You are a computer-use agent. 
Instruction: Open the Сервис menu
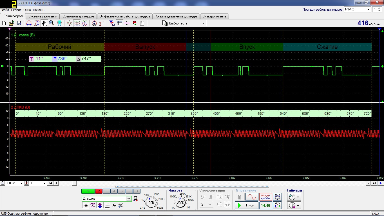tap(16, 10)
